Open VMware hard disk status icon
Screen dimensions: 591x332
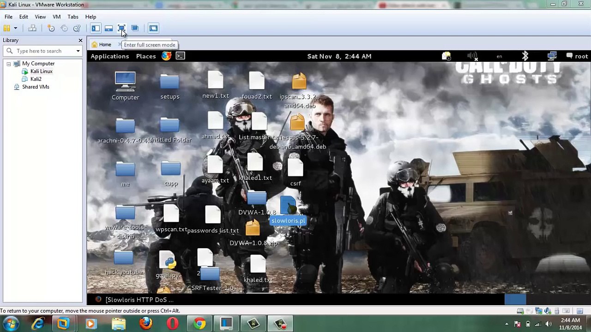coord(520,311)
